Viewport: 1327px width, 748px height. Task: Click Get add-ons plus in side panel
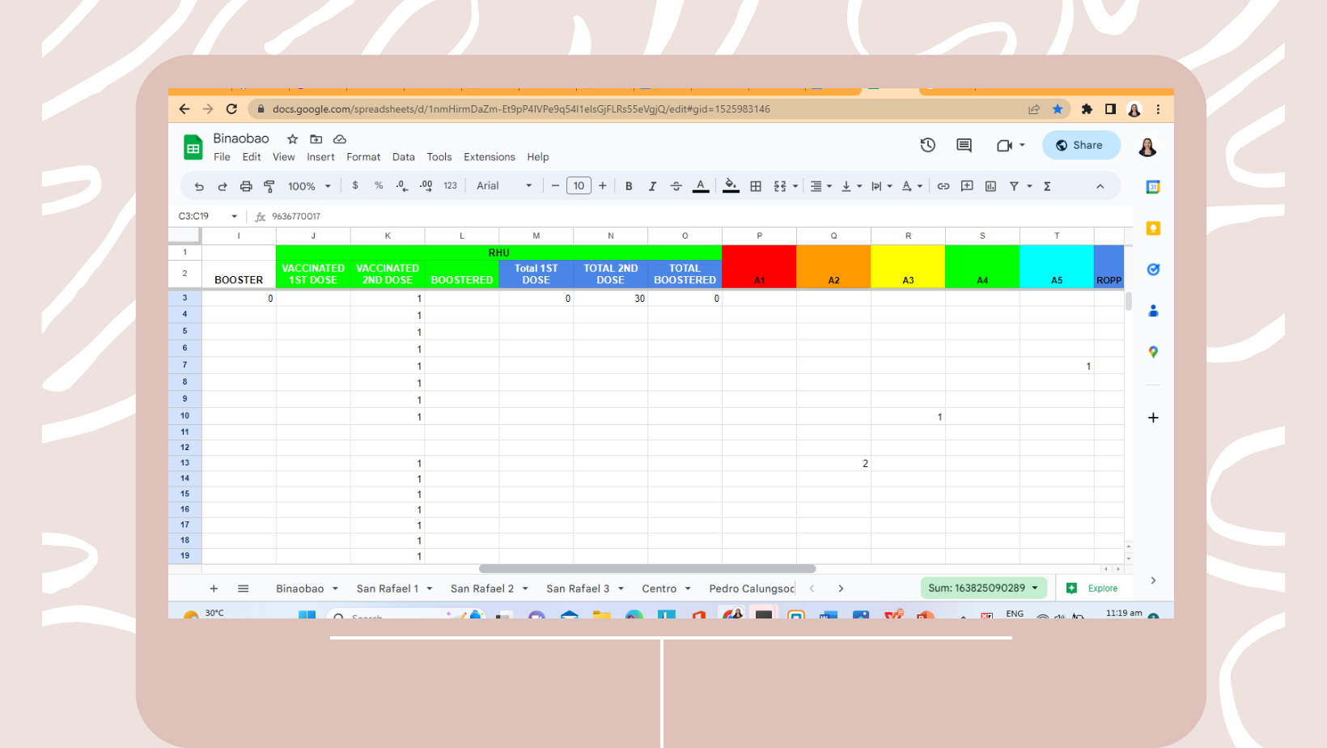coord(1153,418)
